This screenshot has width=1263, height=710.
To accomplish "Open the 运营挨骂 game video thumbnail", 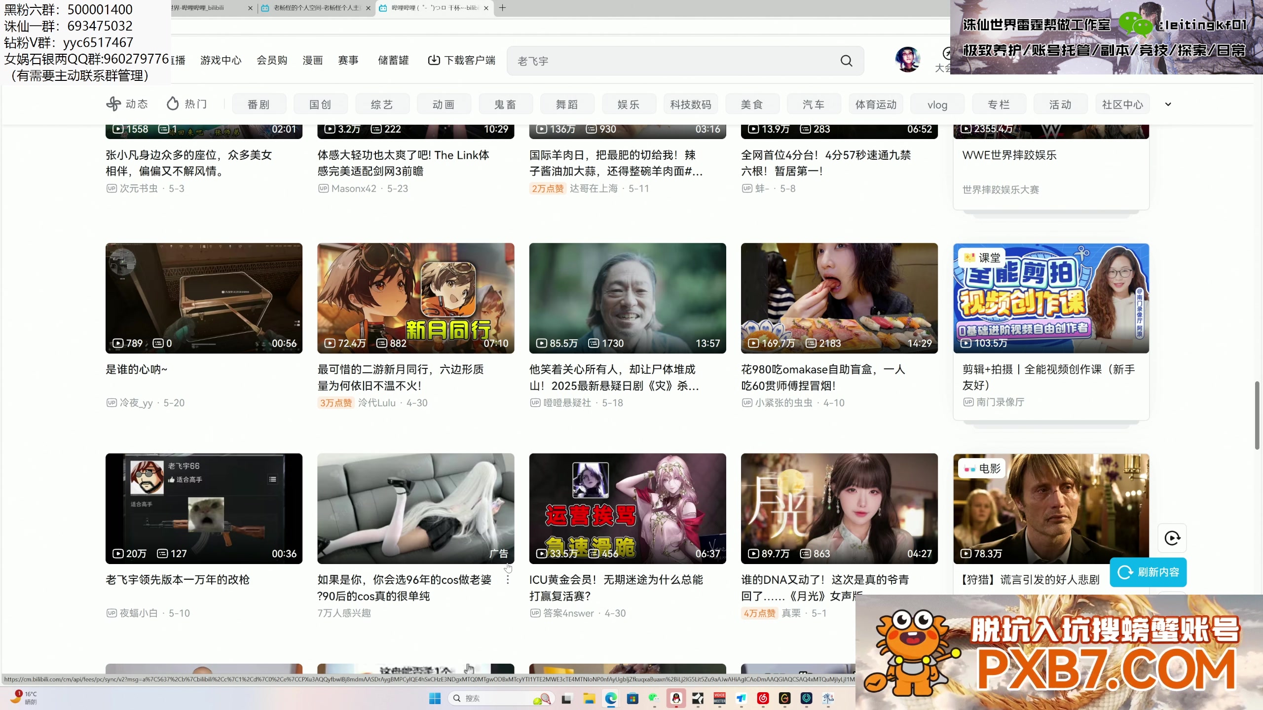I will [x=628, y=508].
